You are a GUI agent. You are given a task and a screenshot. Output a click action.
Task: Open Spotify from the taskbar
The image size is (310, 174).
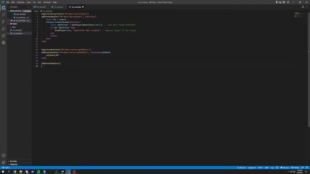coord(39,172)
